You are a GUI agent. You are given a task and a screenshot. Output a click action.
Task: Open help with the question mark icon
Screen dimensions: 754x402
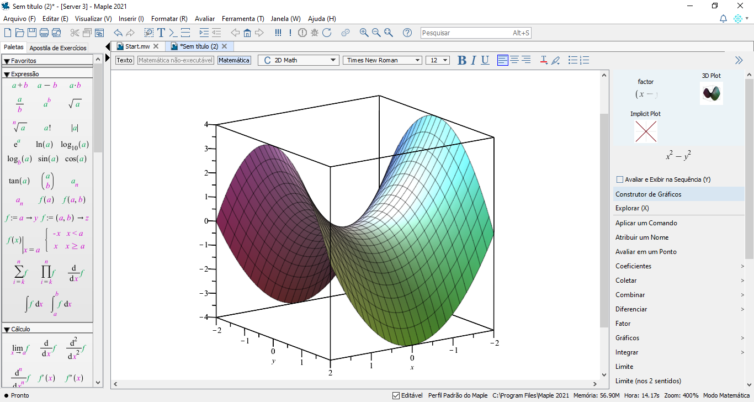(x=407, y=33)
